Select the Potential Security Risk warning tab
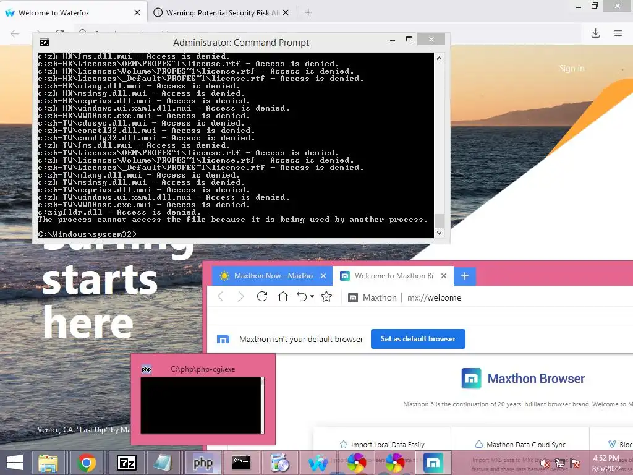 [221, 12]
